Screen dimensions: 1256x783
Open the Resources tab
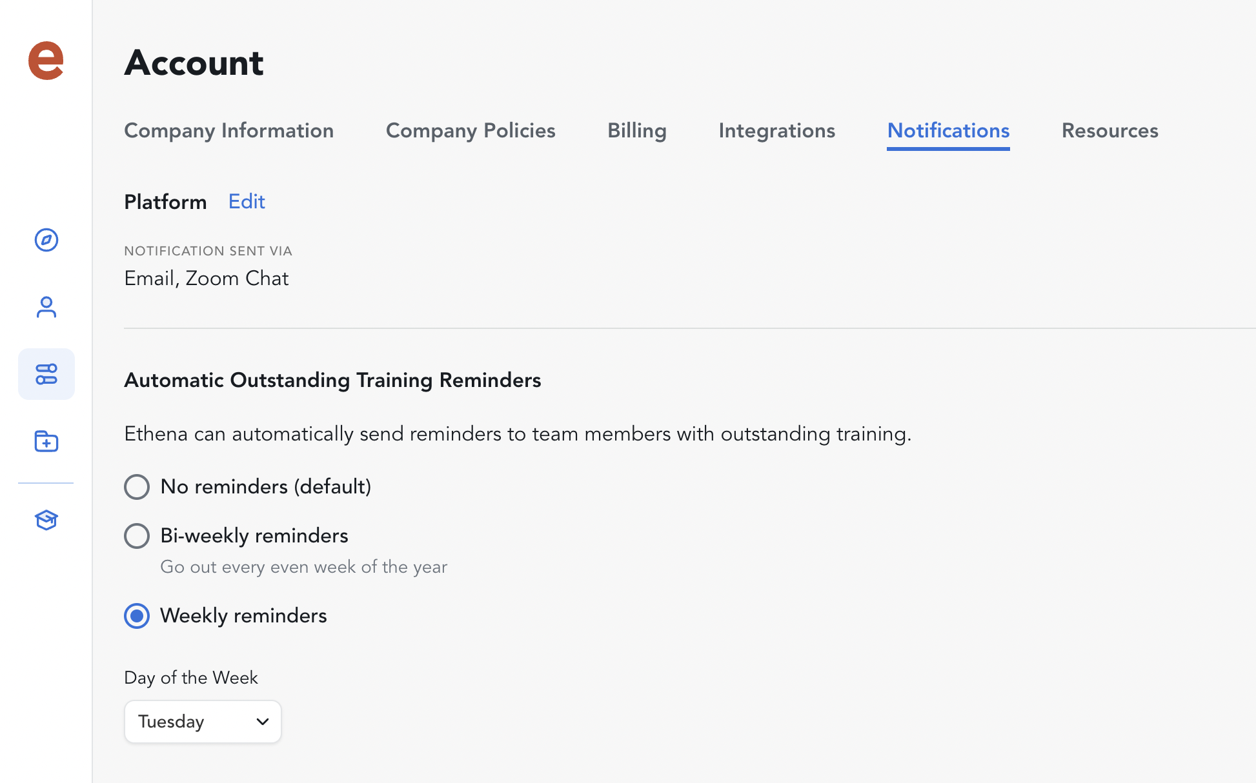[x=1109, y=131]
